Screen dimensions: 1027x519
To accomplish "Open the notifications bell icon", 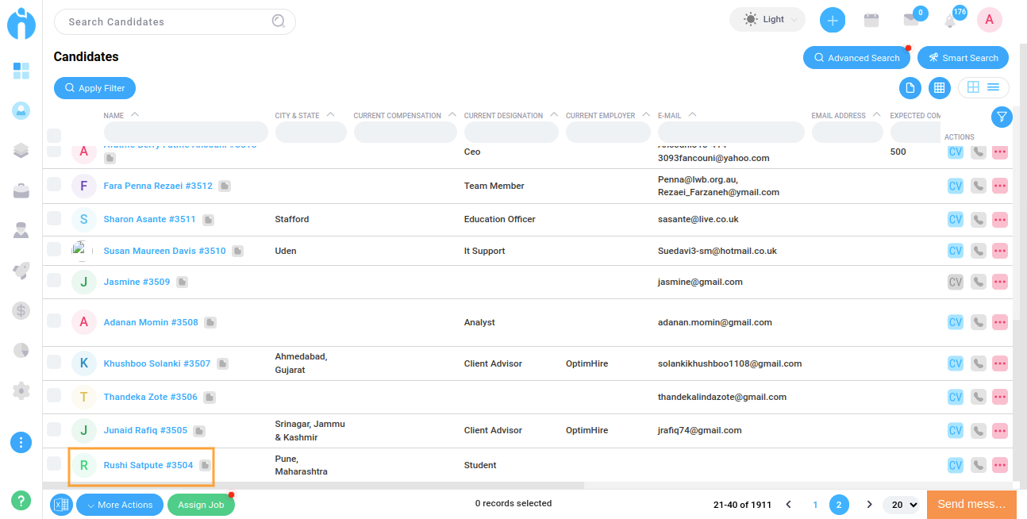I will (x=950, y=21).
